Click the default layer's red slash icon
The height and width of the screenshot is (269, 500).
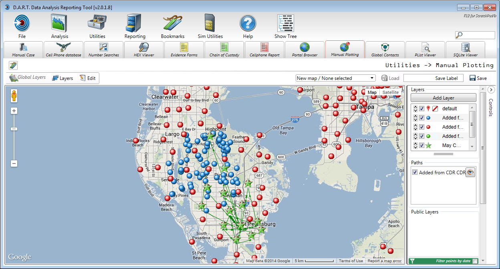[435, 108]
